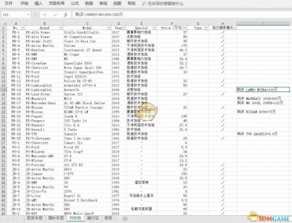Select the 特别版 sheet tab
Image resolution: width=292 pixels, height=223 pixels.
click(x=75, y=218)
